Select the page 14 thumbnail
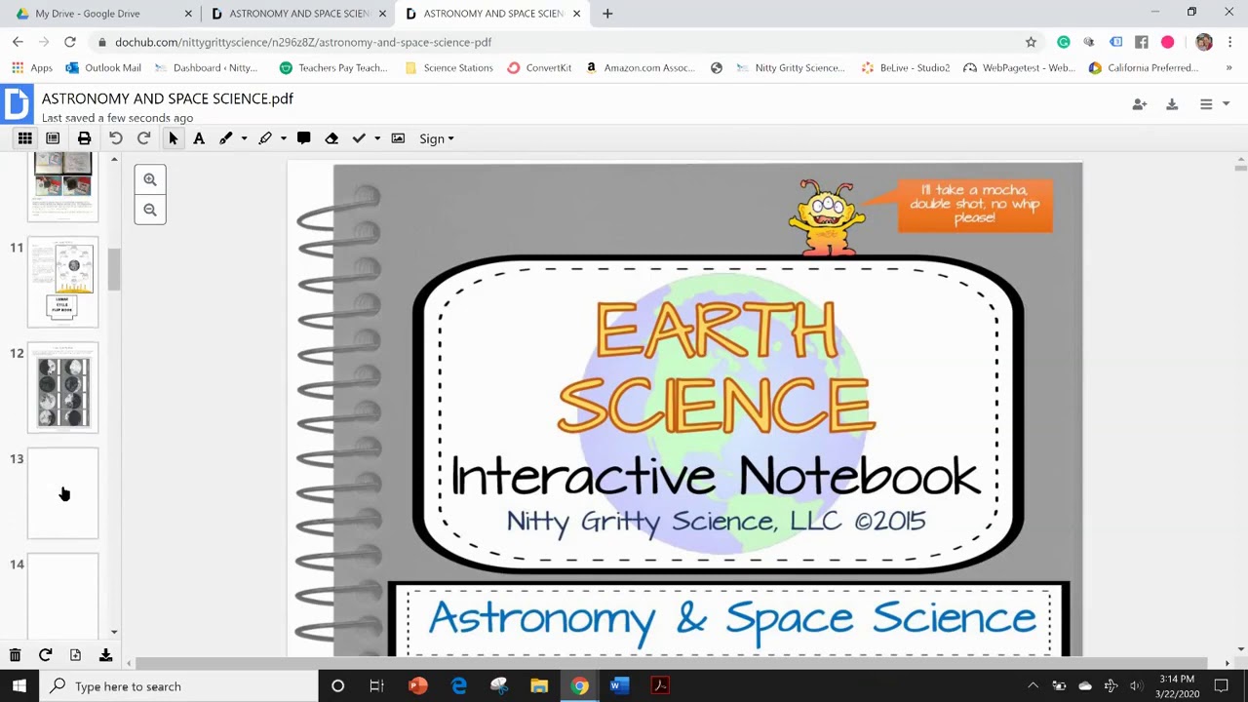 click(x=63, y=595)
